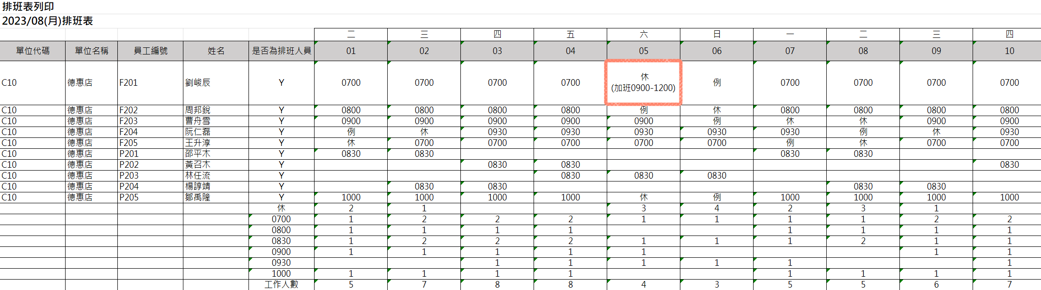Click 劉峻辰's 例 cell on day 06
Viewport: 1041px width, 290px height.
[716, 82]
